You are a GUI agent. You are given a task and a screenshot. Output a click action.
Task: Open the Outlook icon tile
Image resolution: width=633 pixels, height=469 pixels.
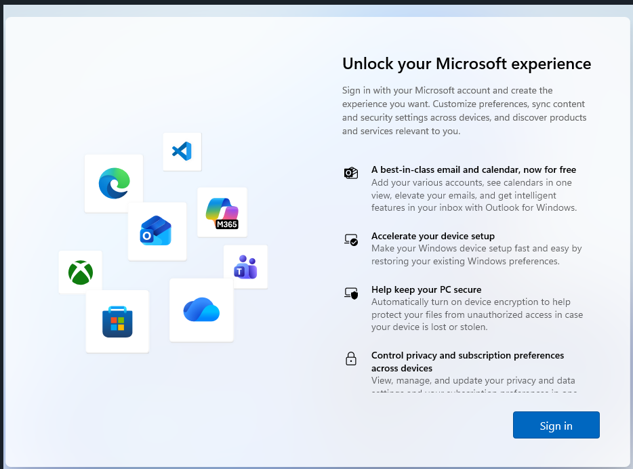click(157, 231)
